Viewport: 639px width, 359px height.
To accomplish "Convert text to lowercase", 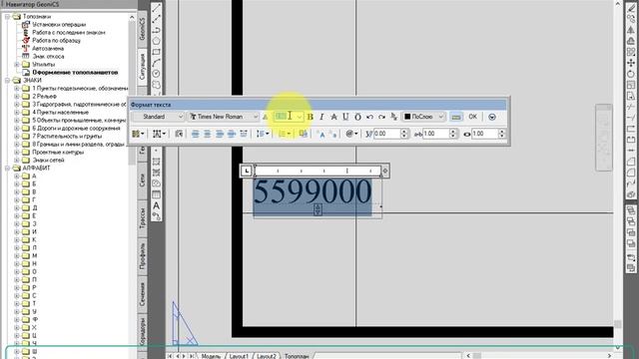I will click(332, 134).
